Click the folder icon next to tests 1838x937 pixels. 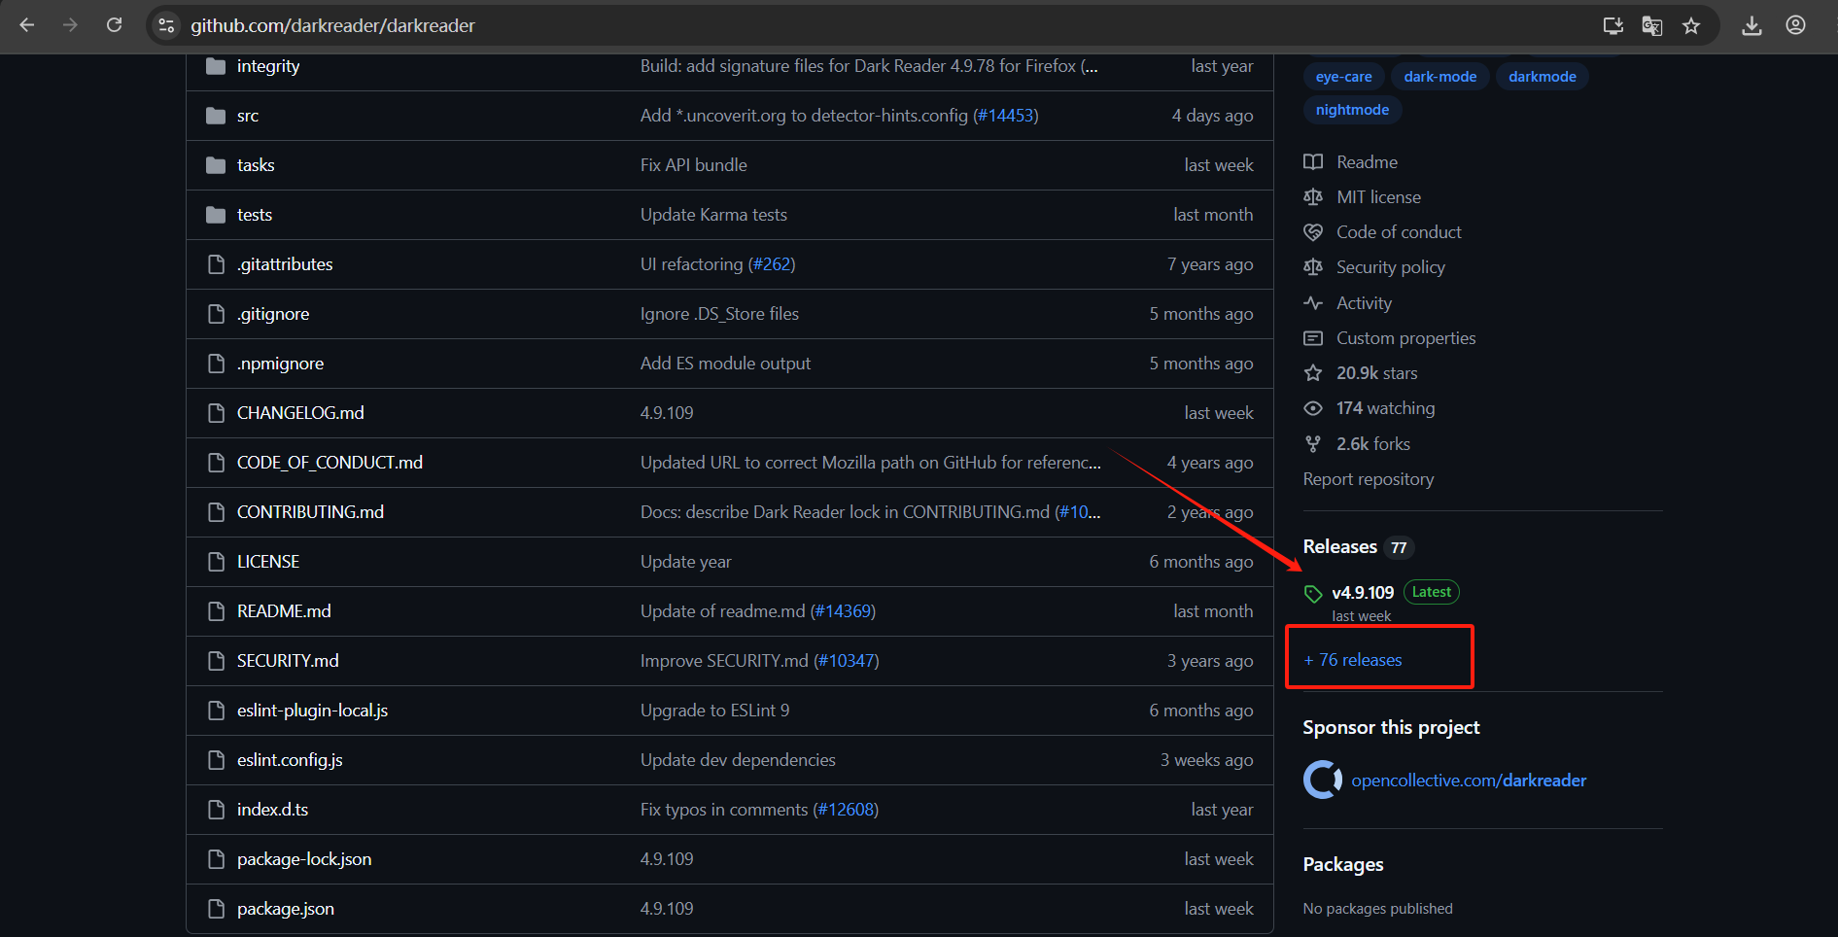[x=216, y=215]
